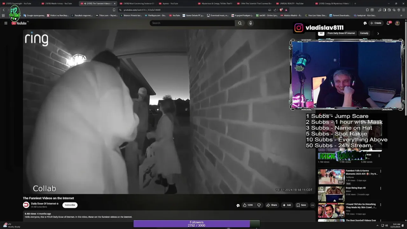This screenshot has width=407, height=229.
Task: Open the I Found TikToks So Disturbing thumbnail
Action: click(x=331, y=210)
